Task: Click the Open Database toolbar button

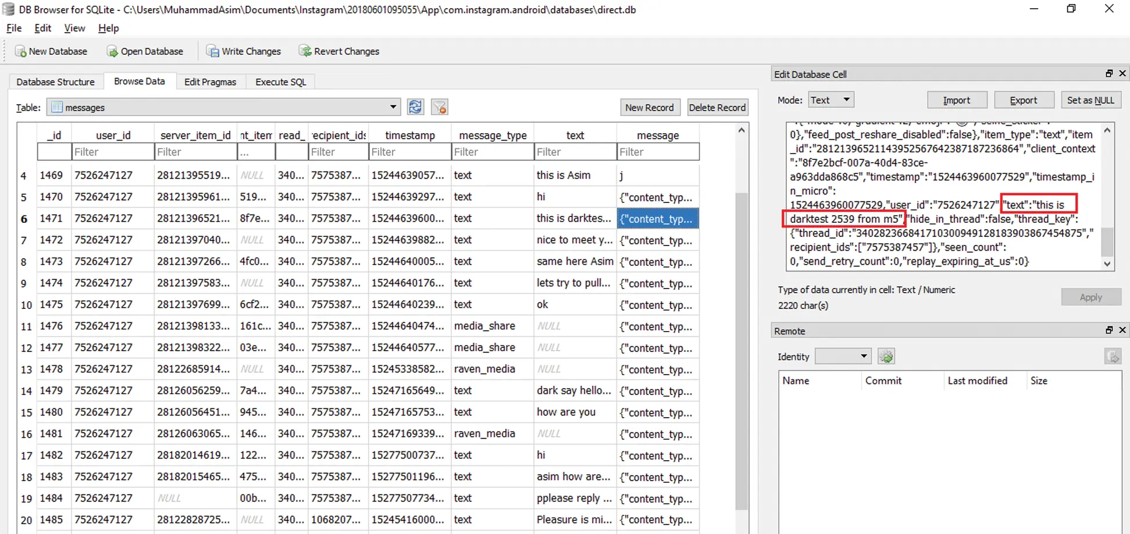Action: [x=145, y=51]
